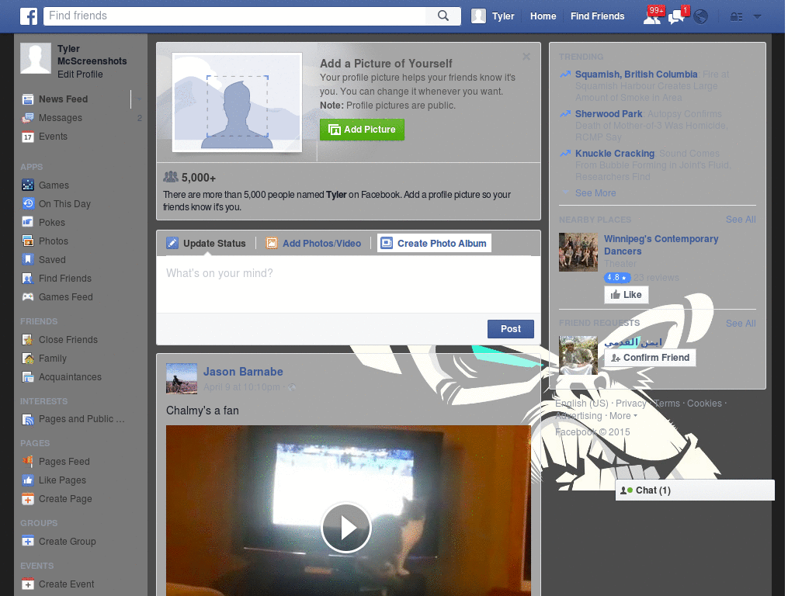795x596 pixels.
Task: Select the Add Photos/Video tab
Action: click(x=314, y=243)
